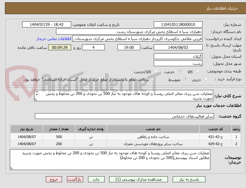Choose متوسط purchase process option

click(x=185, y=79)
